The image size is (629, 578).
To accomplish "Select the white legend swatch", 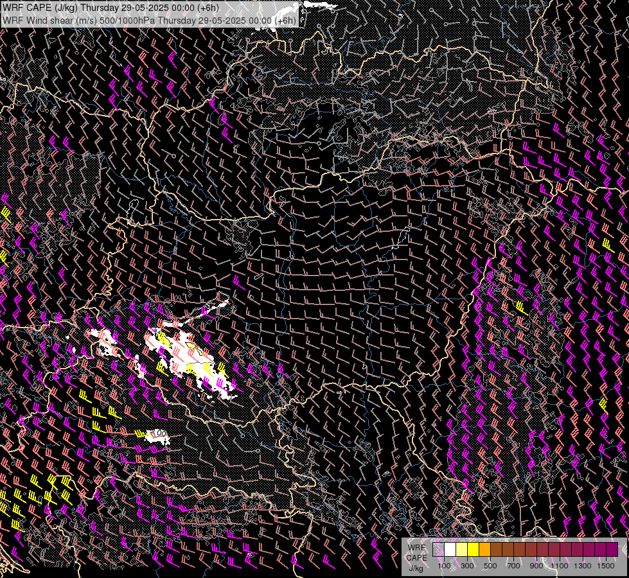I will coord(450,549).
